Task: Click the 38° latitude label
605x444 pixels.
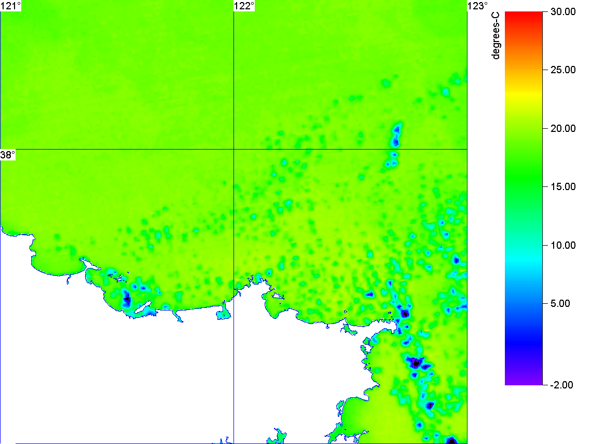Action: (8, 155)
